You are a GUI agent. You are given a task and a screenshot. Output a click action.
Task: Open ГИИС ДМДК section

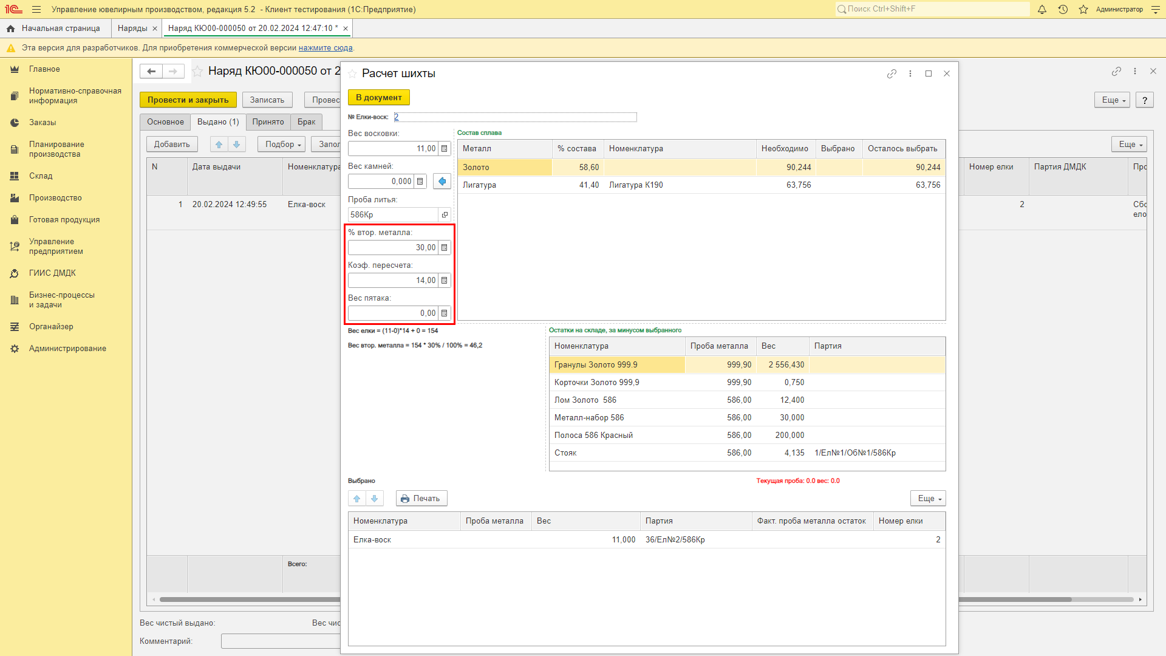pos(52,273)
